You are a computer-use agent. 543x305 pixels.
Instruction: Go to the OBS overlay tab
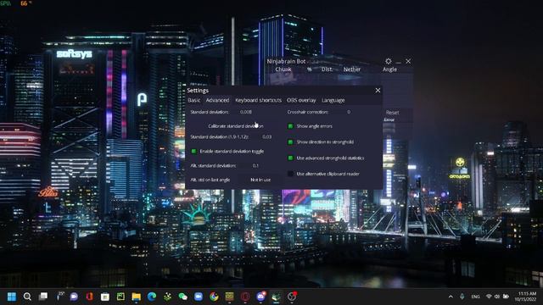301,100
